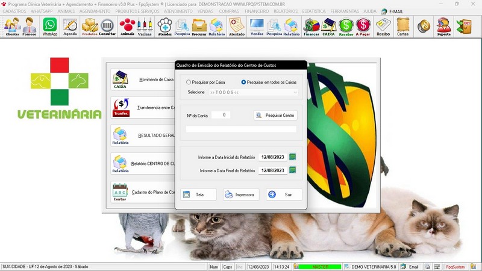
Task: Open calendar picker for Data Inicial
Action: pyautogui.click(x=292, y=157)
